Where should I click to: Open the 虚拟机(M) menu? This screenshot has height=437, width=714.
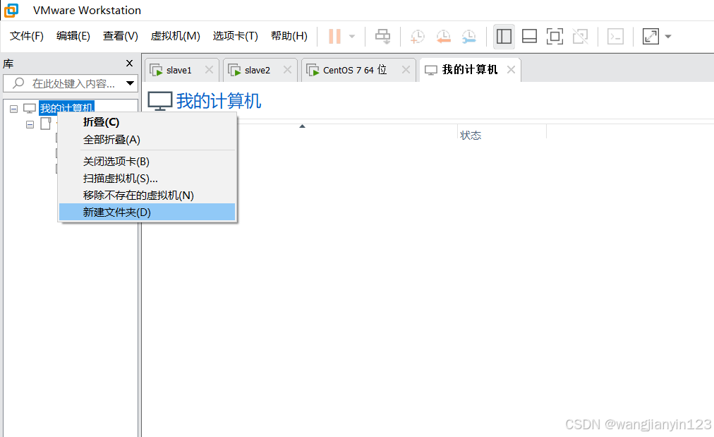coord(175,36)
